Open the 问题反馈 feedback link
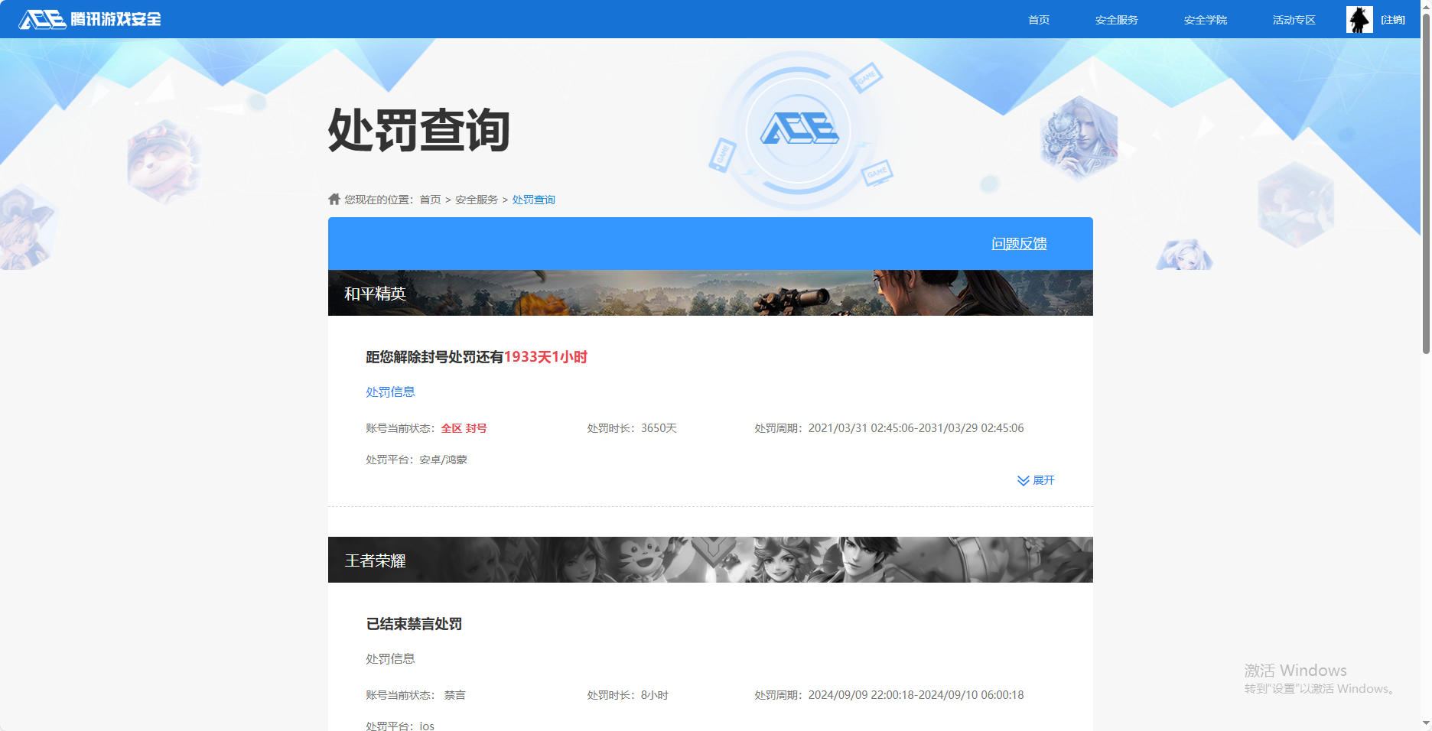This screenshot has width=1432, height=731. point(1019,244)
